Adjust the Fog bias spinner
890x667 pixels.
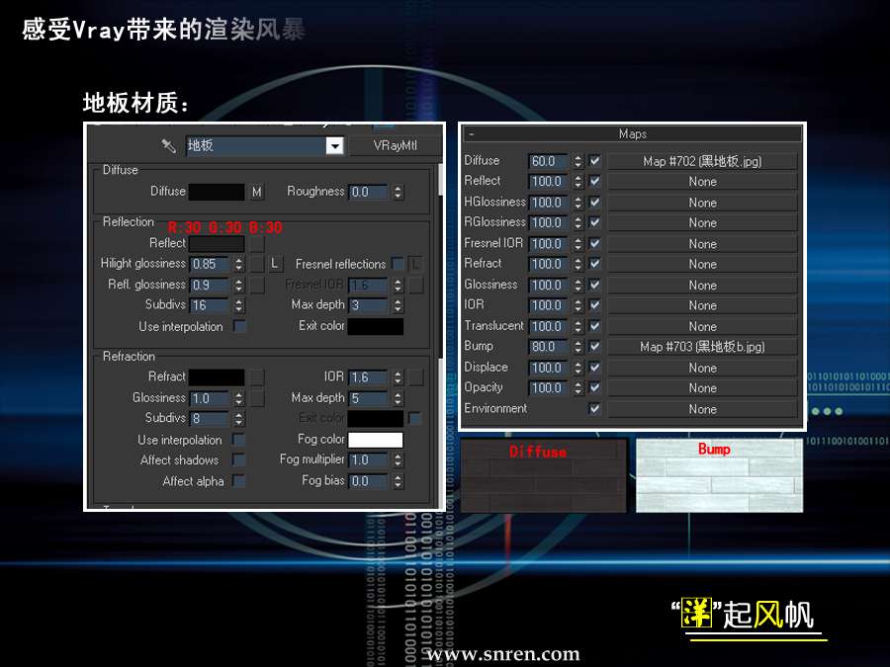(x=398, y=481)
